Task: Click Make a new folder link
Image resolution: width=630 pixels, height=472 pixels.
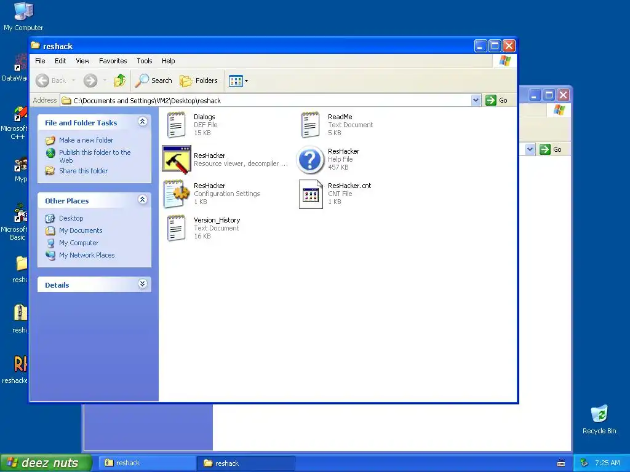Action: (86, 140)
